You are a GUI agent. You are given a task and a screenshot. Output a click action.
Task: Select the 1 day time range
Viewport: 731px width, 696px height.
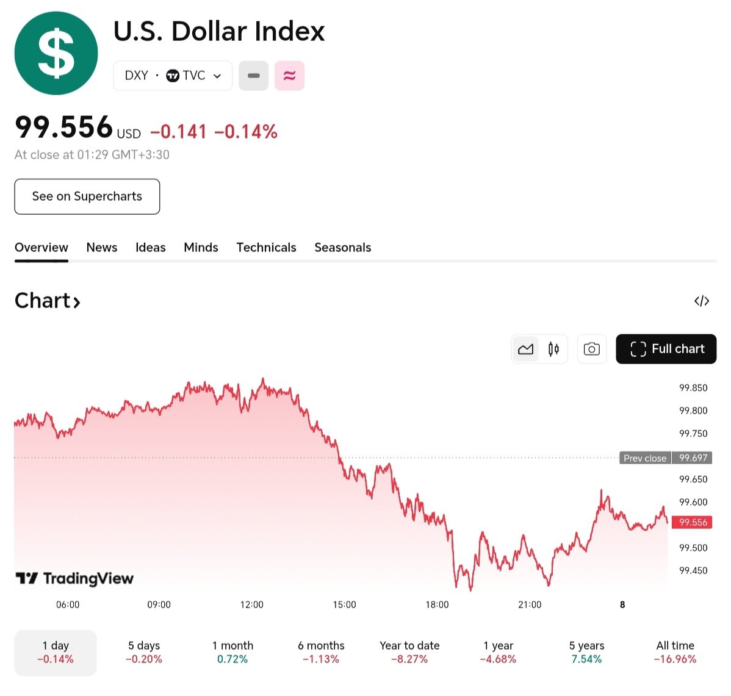(56, 652)
